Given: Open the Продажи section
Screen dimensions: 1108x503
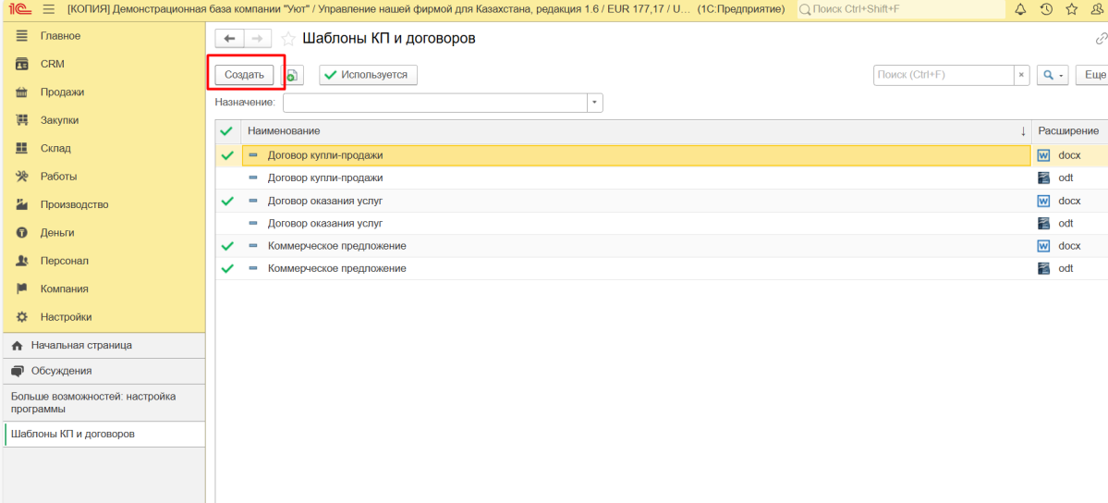Looking at the screenshot, I should (62, 92).
